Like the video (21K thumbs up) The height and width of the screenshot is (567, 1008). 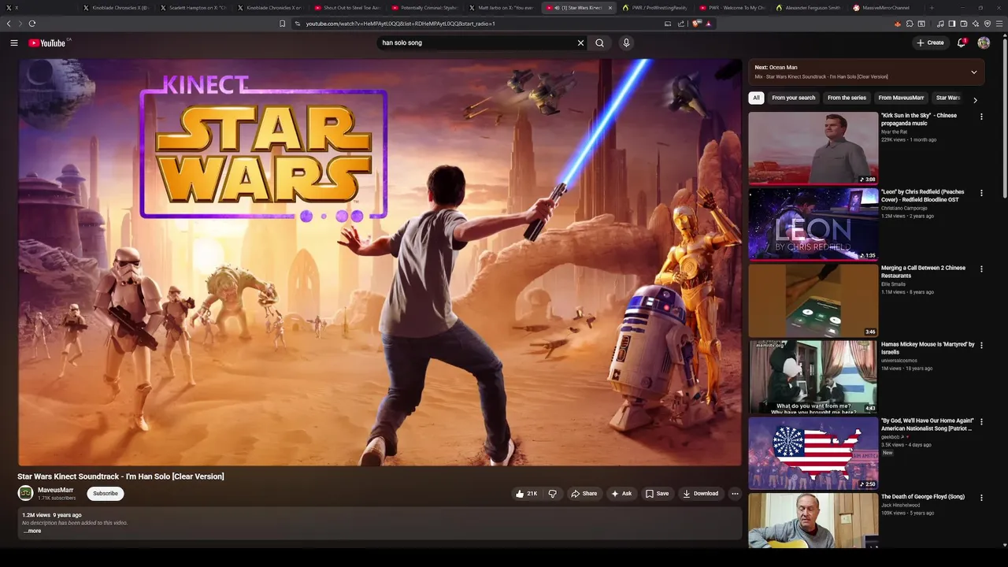pyautogui.click(x=526, y=494)
